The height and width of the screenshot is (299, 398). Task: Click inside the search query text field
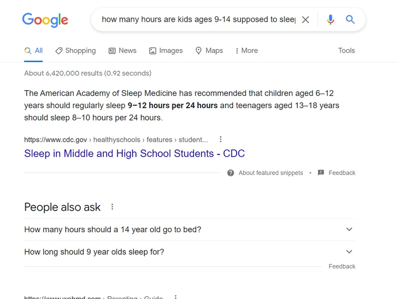(198, 20)
